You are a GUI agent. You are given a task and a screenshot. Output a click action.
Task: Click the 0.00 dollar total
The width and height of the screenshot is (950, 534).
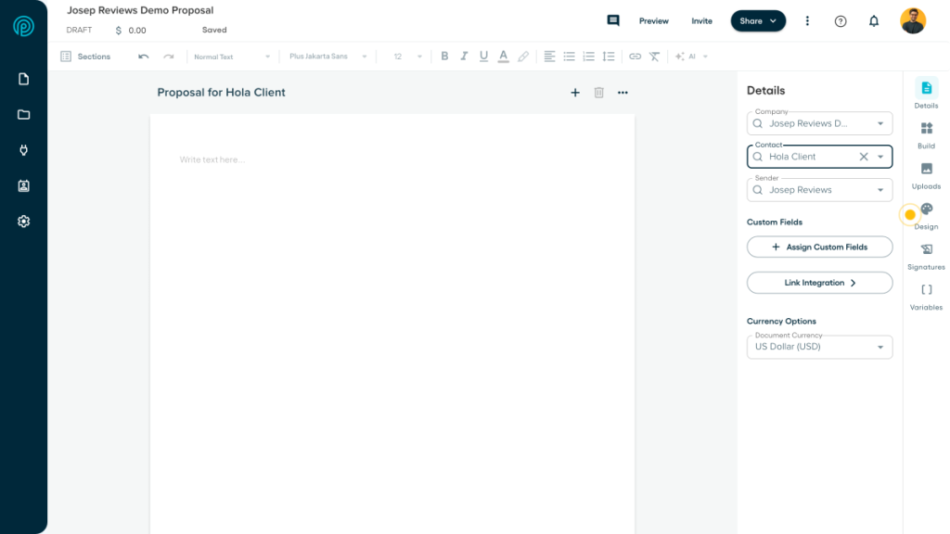[131, 31]
